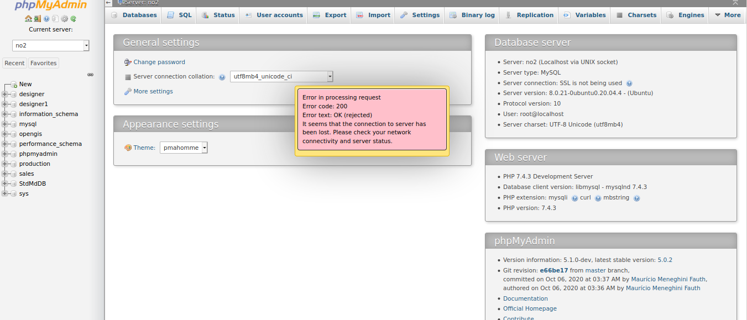This screenshot has width=747, height=320.
Task: Click Server: no2 breadcrumb link
Action: pyautogui.click(x=142, y=3)
